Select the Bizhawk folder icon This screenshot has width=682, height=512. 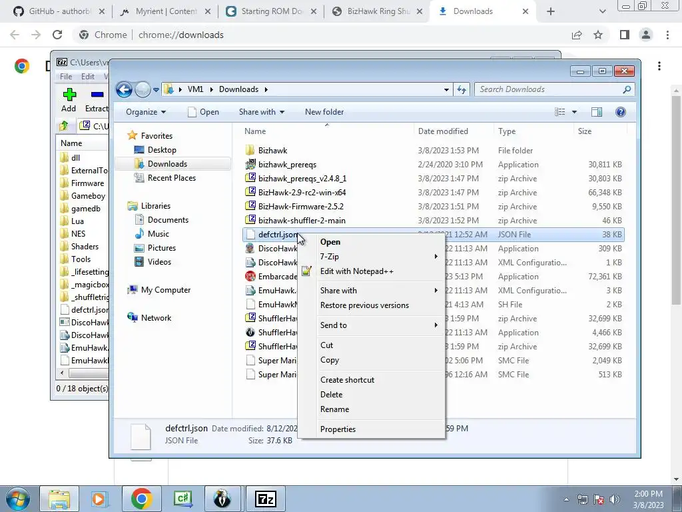click(x=250, y=151)
